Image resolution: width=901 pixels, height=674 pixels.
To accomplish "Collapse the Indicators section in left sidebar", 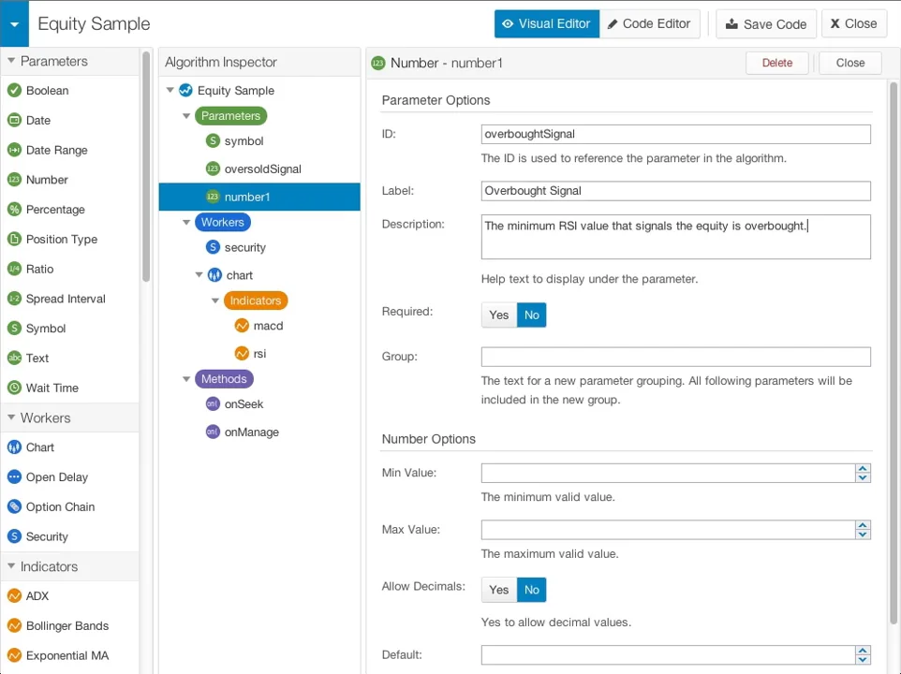I will pos(11,566).
